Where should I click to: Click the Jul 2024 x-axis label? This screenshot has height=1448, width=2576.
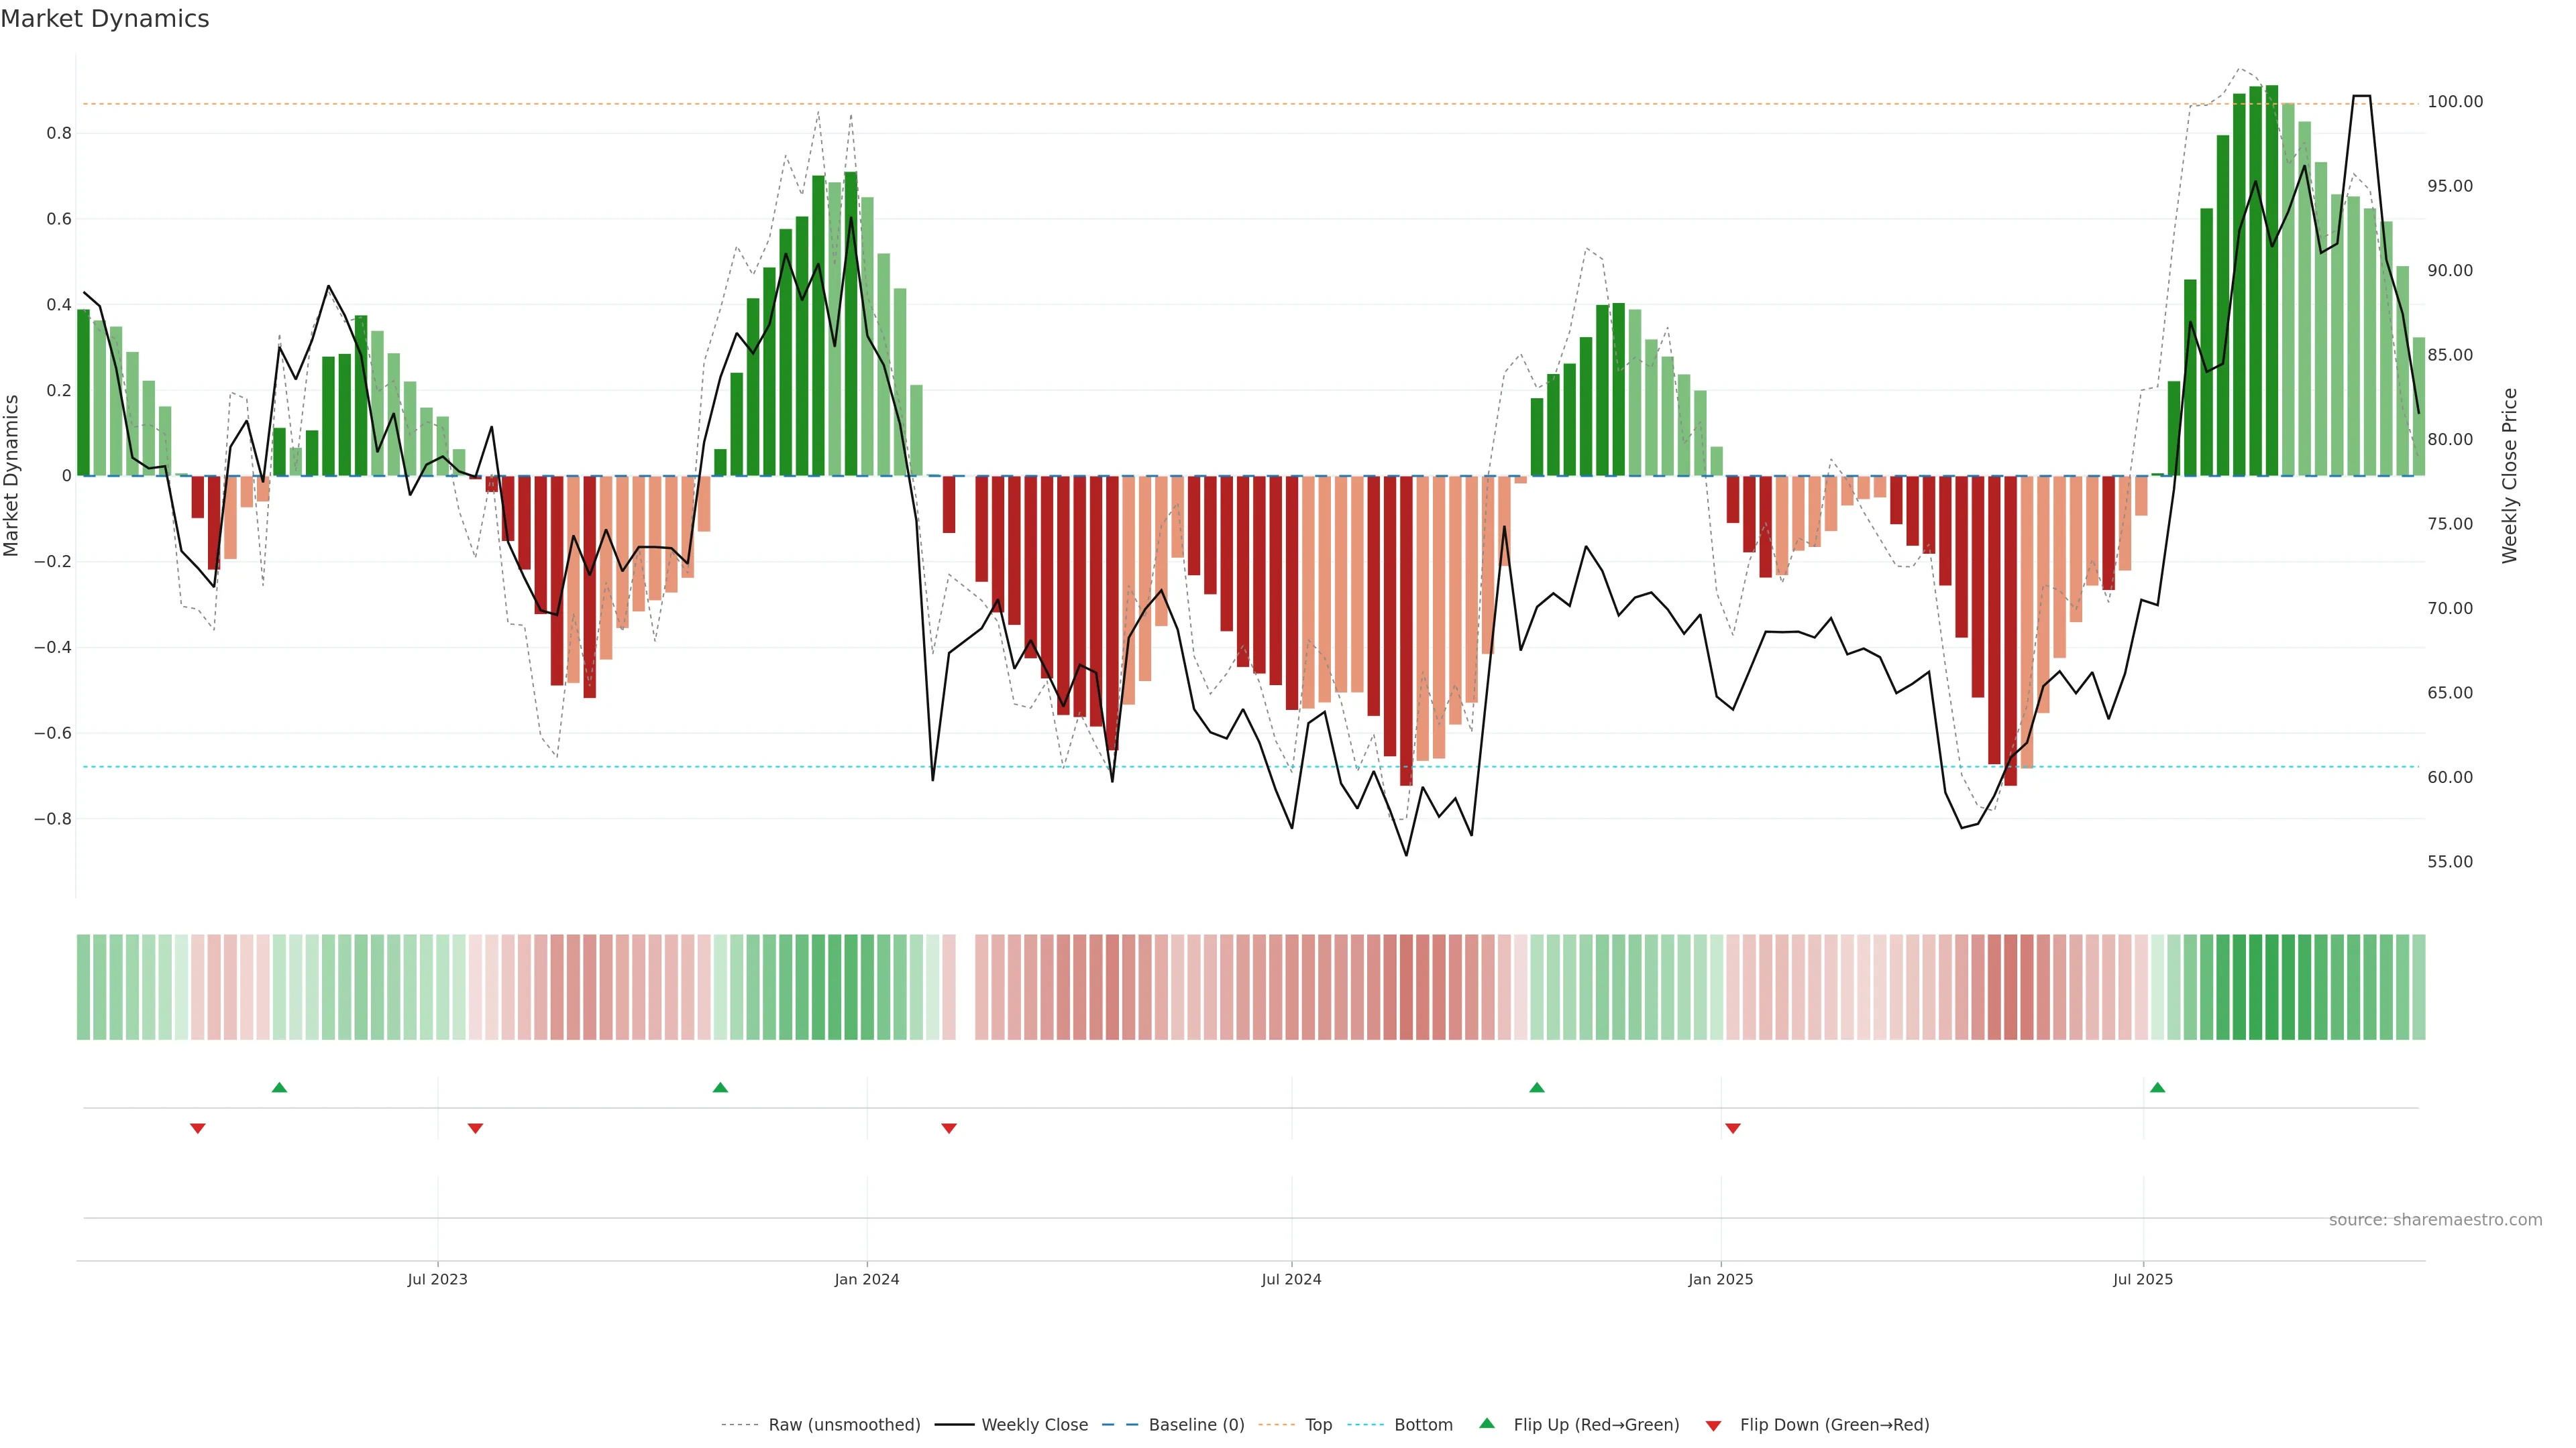coord(1291,1279)
